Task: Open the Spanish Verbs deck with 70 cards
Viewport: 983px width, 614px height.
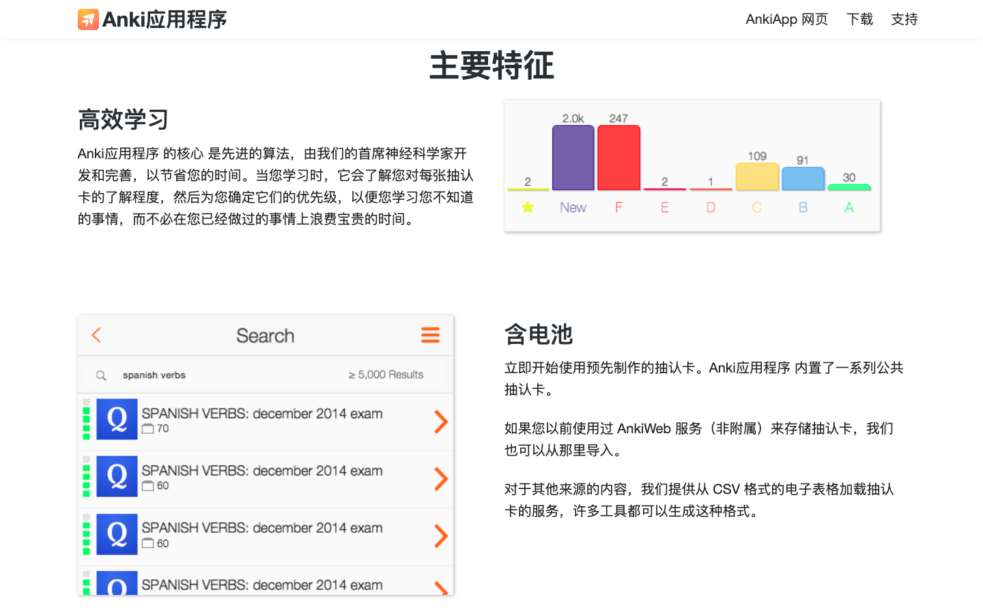Action: (266, 422)
